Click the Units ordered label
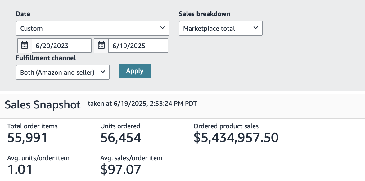365x181 pixels. (120, 126)
